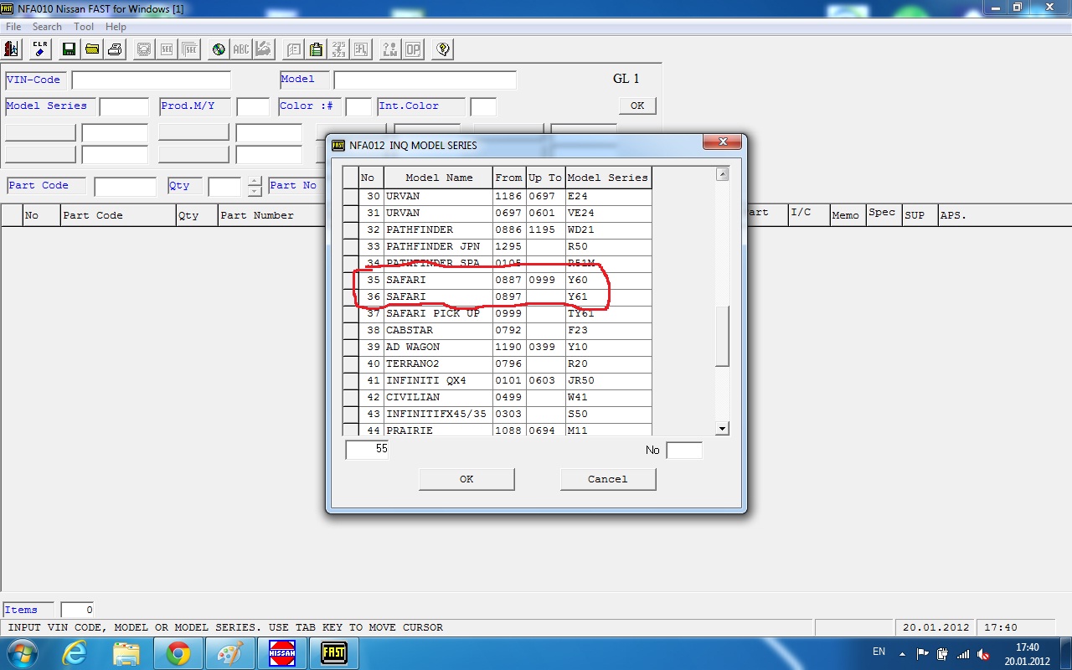Click OK button beside Int.Color field
1072x670 pixels.
click(637, 106)
